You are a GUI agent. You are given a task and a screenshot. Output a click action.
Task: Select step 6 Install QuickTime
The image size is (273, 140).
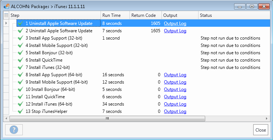tap(44, 60)
